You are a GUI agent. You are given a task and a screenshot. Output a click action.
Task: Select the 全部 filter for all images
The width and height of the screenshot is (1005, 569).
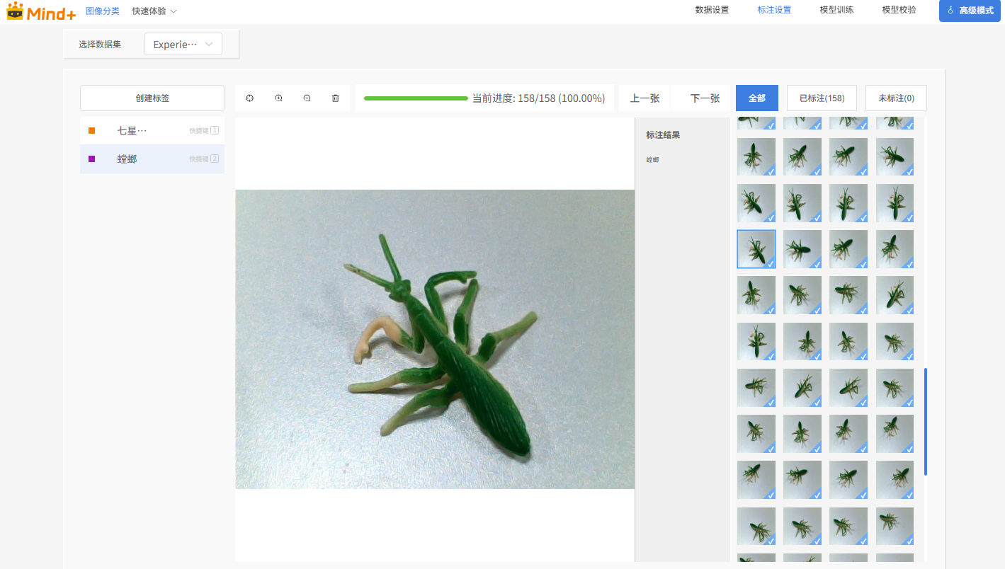[756, 98]
